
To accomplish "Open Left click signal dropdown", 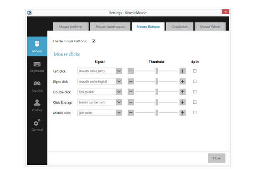I will [x=99, y=71].
